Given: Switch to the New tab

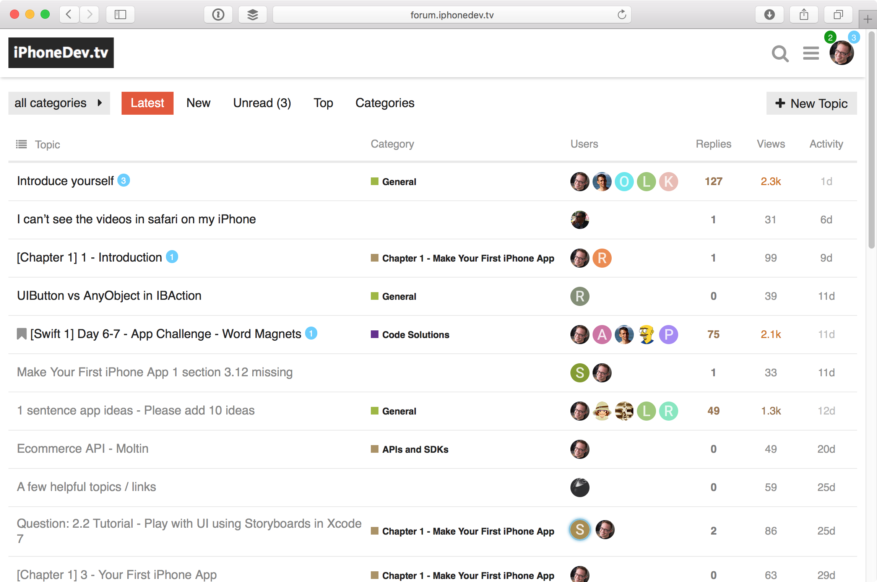Looking at the screenshot, I should pyautogui.click(x=198, y=103).
